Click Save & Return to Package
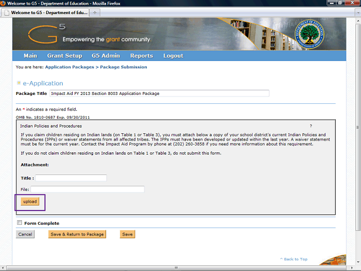361x271 pixels. click(77, 234)
